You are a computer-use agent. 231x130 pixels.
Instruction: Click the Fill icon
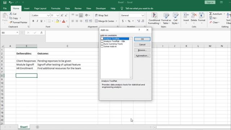tap(211, 18)
